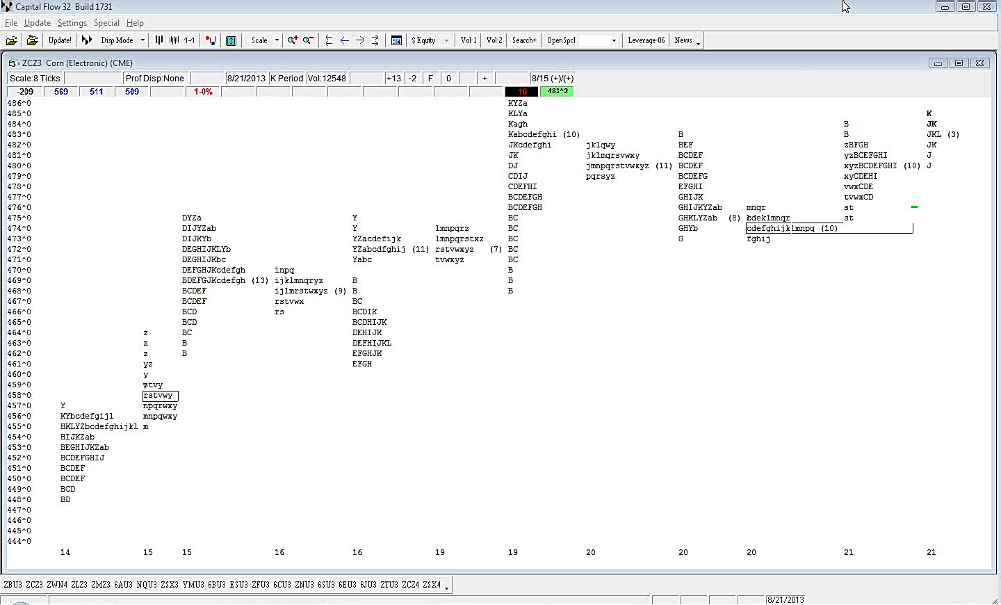Screen dimensions: 1001x605
Task: Click the red and blue dots chart icon
Action: tap(211, 40)
